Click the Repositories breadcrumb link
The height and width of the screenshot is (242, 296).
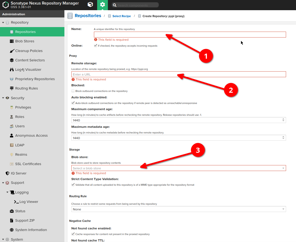point(88,16)
